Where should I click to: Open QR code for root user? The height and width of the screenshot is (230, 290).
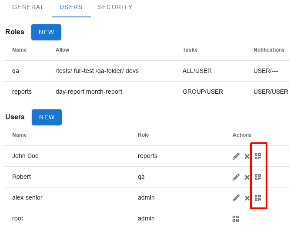[236, 219]
